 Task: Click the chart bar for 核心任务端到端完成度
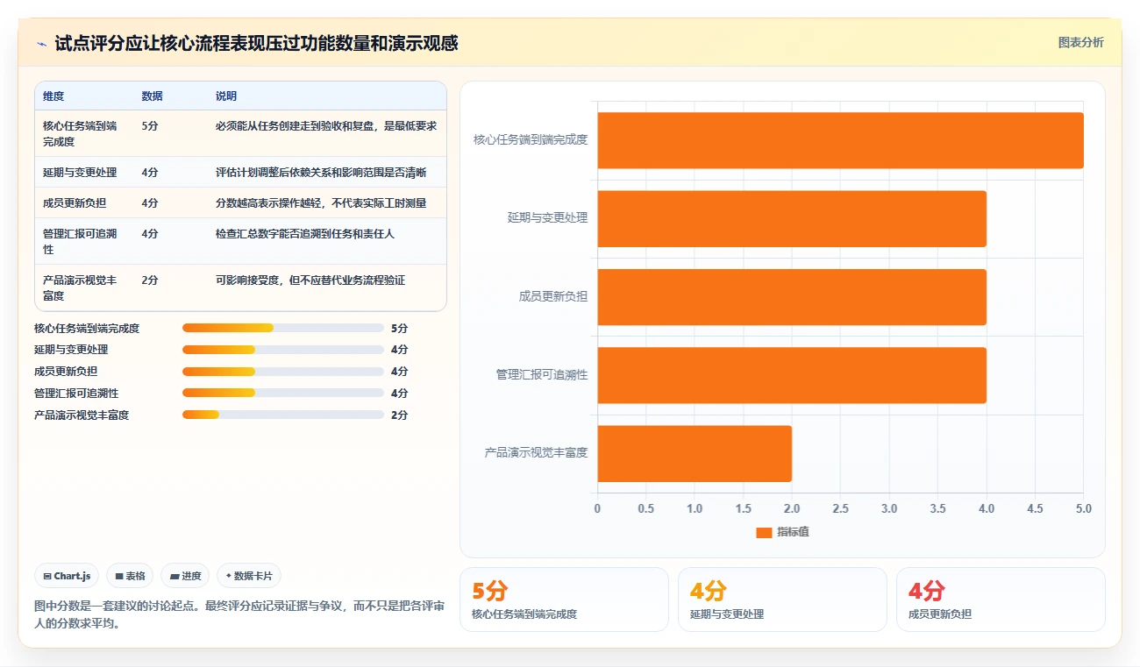pyautogui.click(x=840, y=140)
